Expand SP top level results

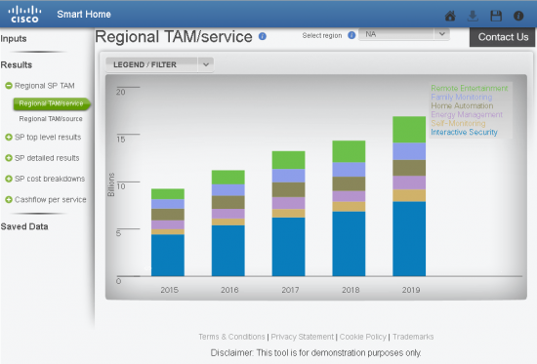click(x=9, y=138)
